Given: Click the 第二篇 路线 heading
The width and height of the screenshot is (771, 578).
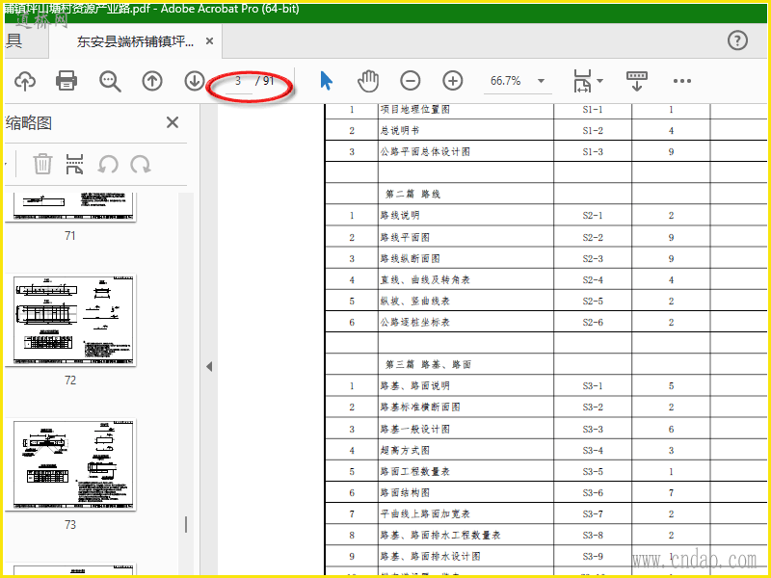Looking at the screenshot, I should (412, 194).
